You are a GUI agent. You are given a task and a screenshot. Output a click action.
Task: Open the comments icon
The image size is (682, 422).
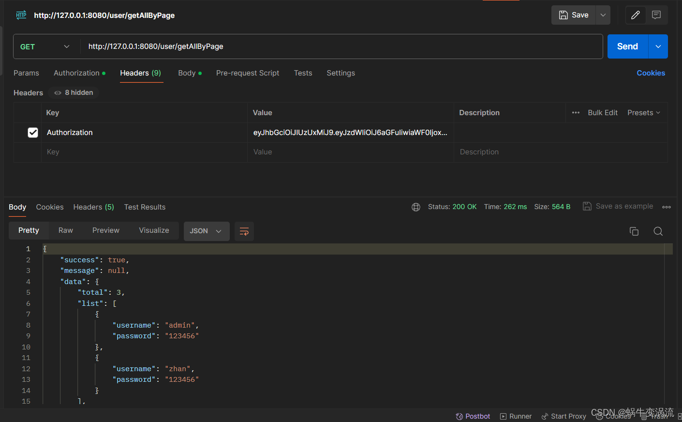click(656, 15)
